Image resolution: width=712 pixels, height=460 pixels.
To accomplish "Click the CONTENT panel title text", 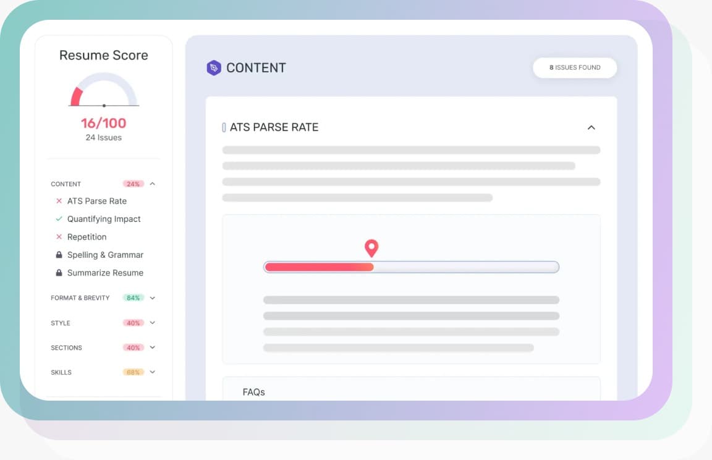I will coord(256,67).
